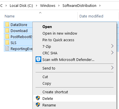Click the sort direction arrow above Name
Viewport: 119px width, 109px height.
tap(40, 13)
